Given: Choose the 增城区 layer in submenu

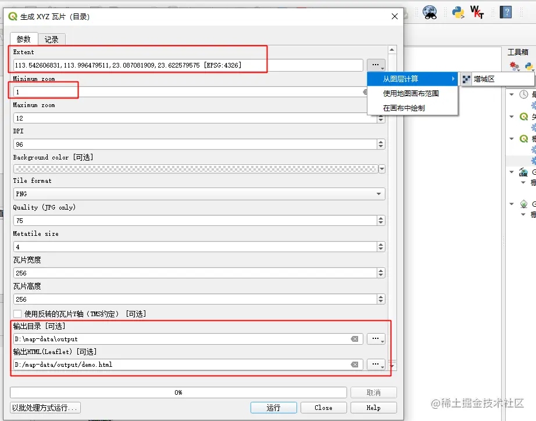Looking at the screenshot, I should pyautogui.click(x=497, y=79).
